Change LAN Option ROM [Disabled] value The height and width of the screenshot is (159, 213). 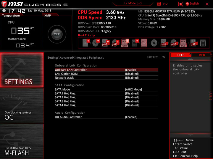[132, 74]
